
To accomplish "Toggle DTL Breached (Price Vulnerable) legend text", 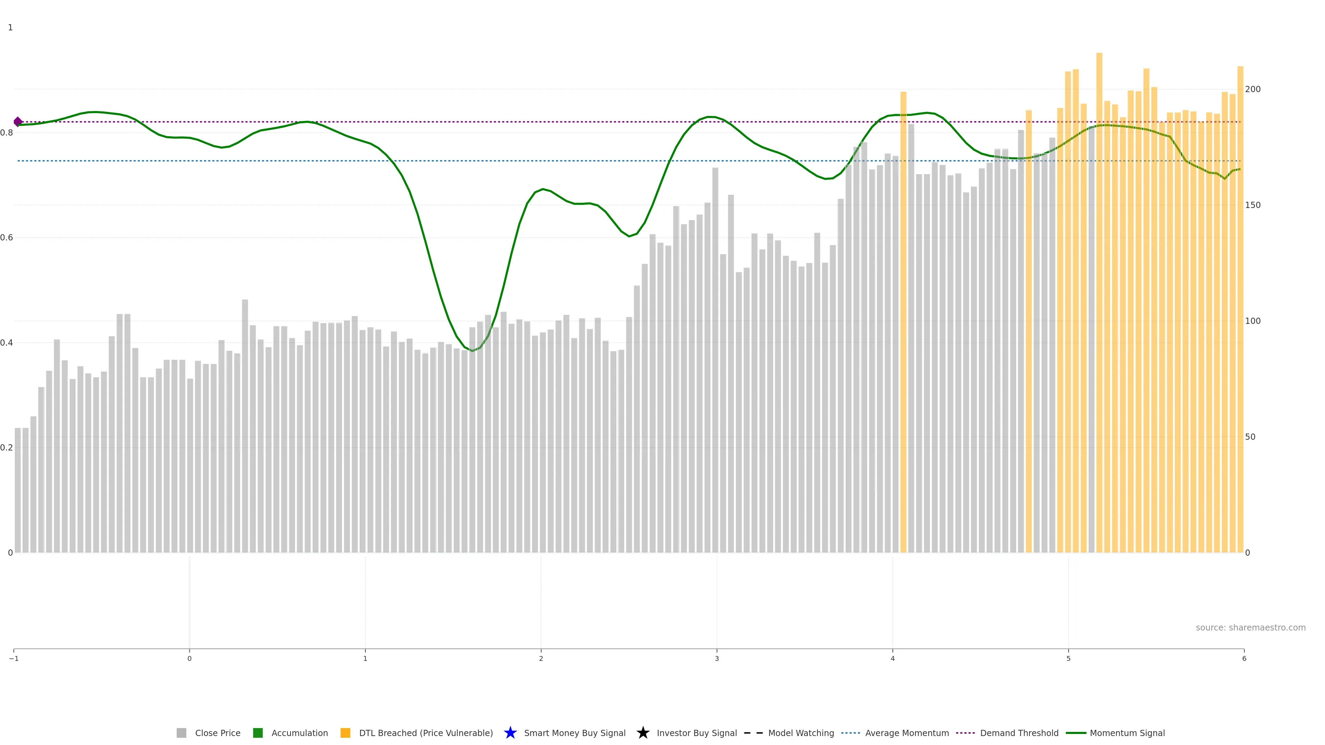I will (x=425, y=733).
